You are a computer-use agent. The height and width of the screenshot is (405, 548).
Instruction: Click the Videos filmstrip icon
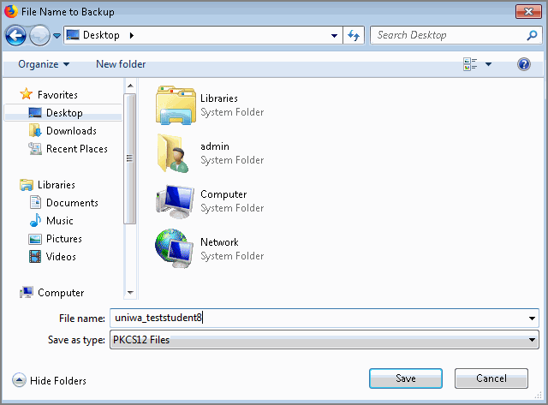click(35, 257)
